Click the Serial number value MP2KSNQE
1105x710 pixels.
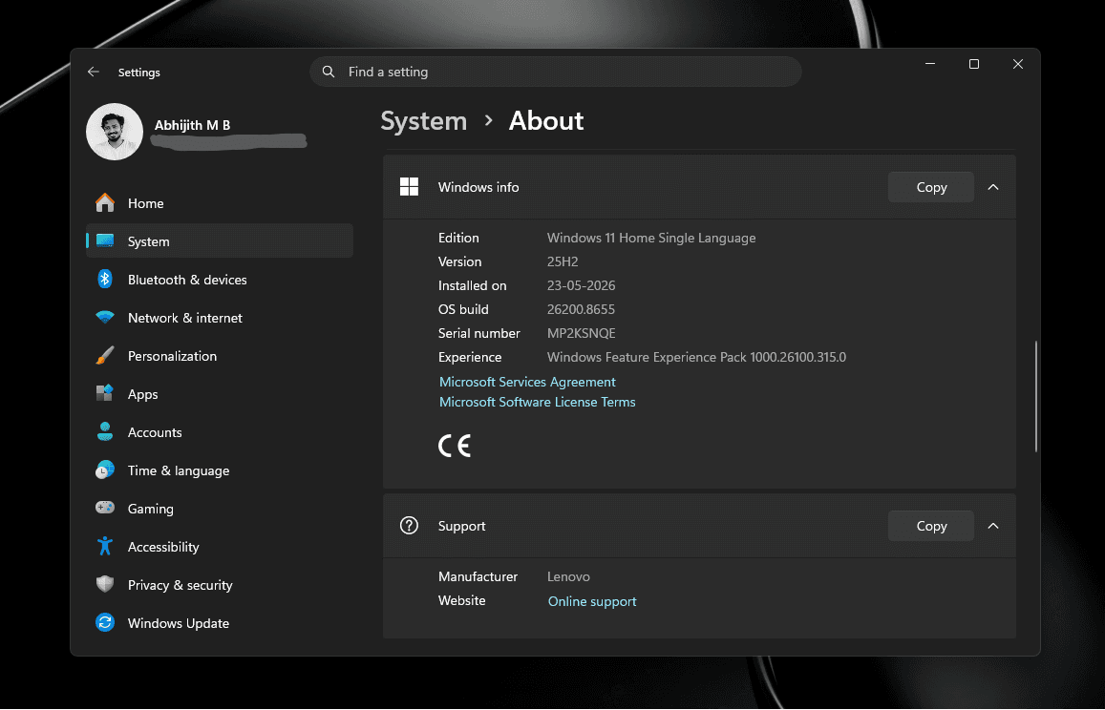(x=581, y=333)
